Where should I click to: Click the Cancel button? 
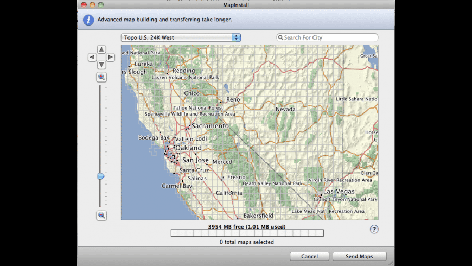[x=309, y=256]
